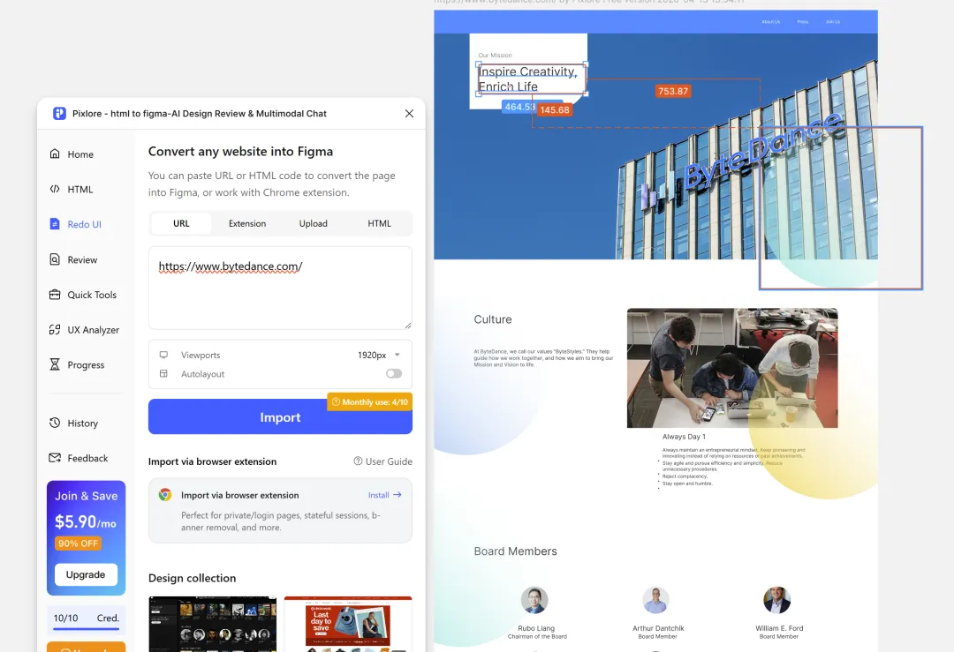The height and width of the screenshot is (652, 954).
Task: Open the User Guide link
Action: click(382, 461)
